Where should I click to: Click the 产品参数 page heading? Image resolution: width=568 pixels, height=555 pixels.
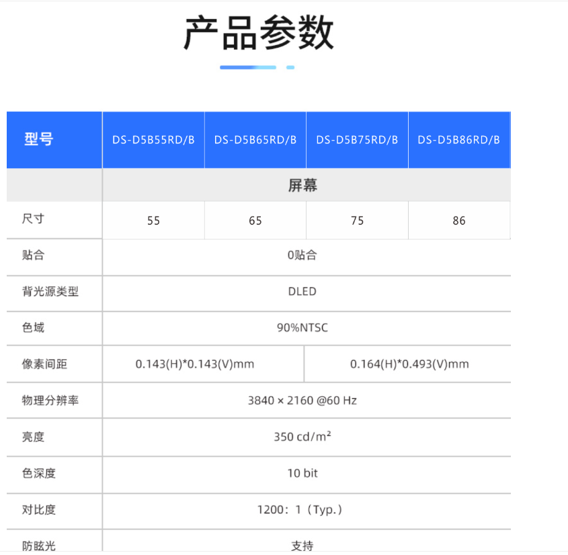259,32
